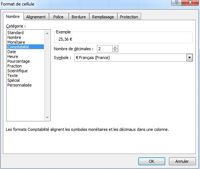Image resolution: width=200 pixels, height=169 pixels.
Task: Click the Nombre de décimales field
Action: point(105,49)
